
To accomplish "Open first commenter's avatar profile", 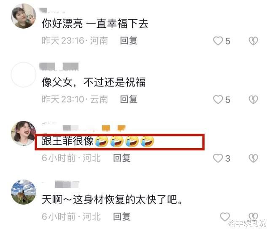I will click(24, 16).
